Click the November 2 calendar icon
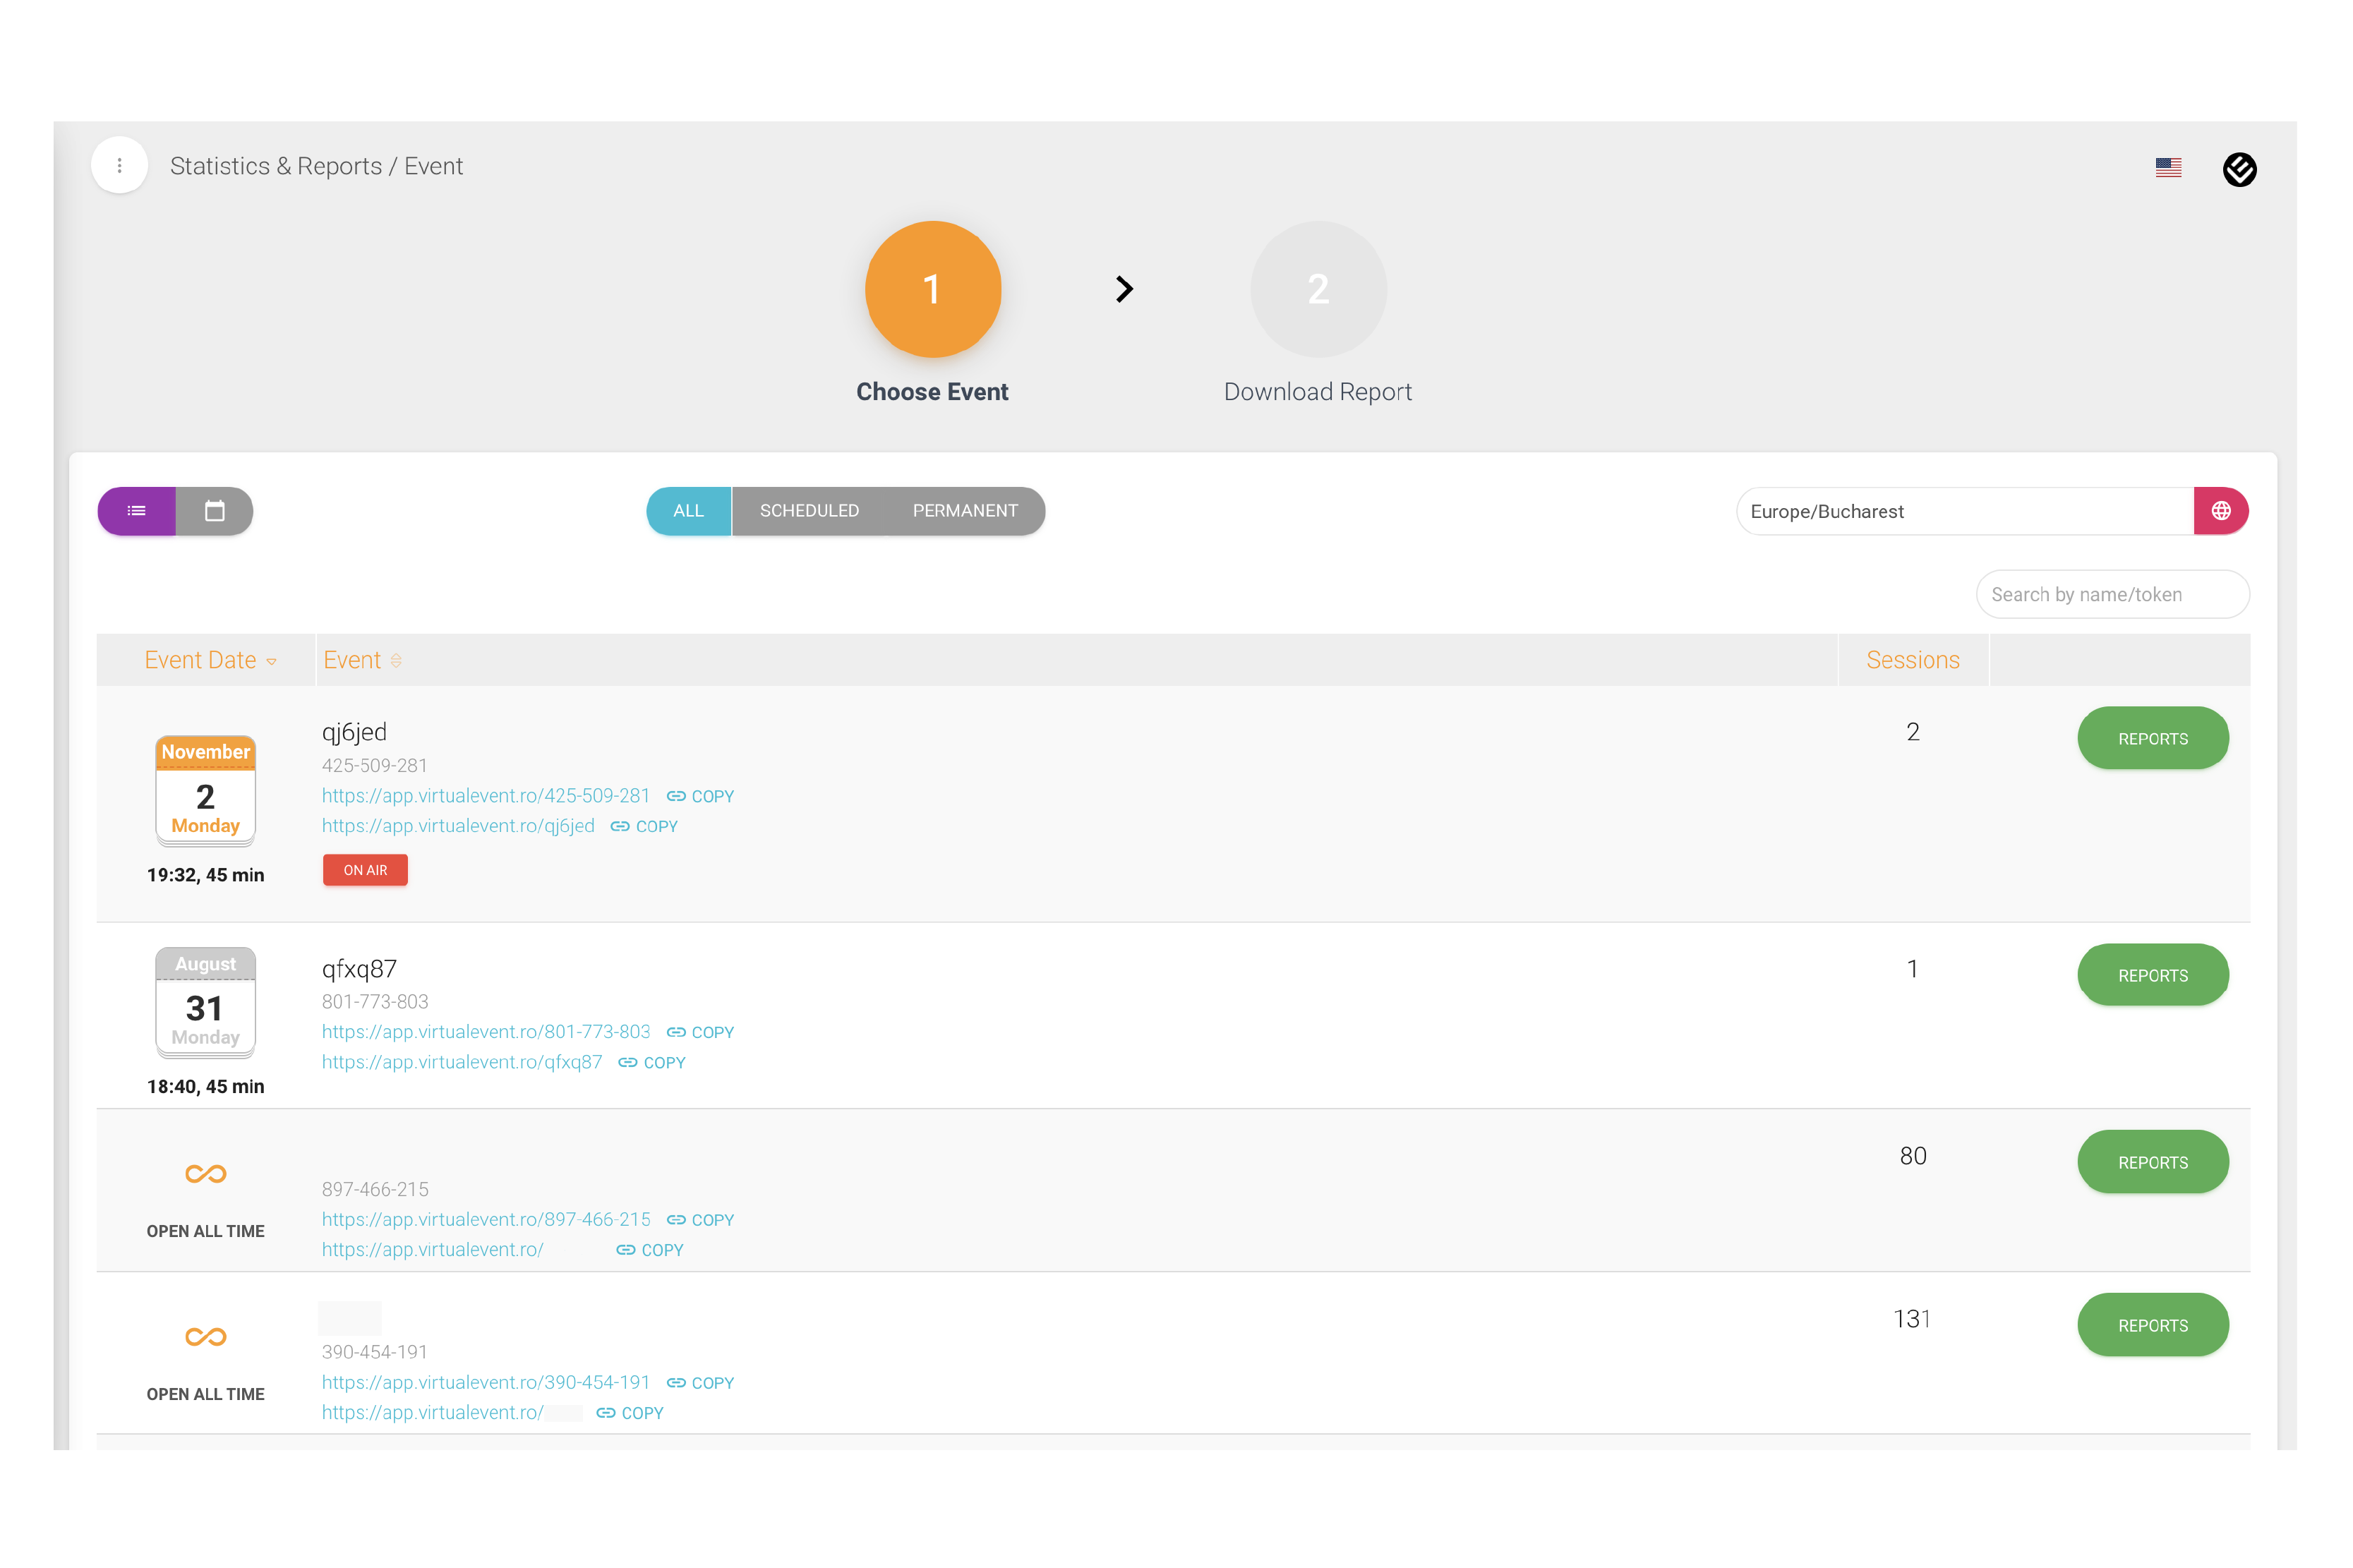The width and height of the screenshot is (2353, 1568). (205, 791)
